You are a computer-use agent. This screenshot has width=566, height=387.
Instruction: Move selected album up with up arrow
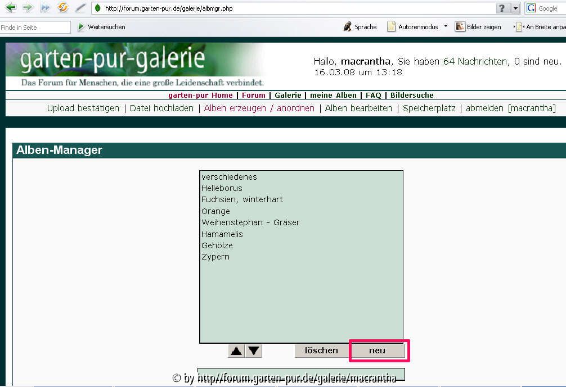pos(236,351)
